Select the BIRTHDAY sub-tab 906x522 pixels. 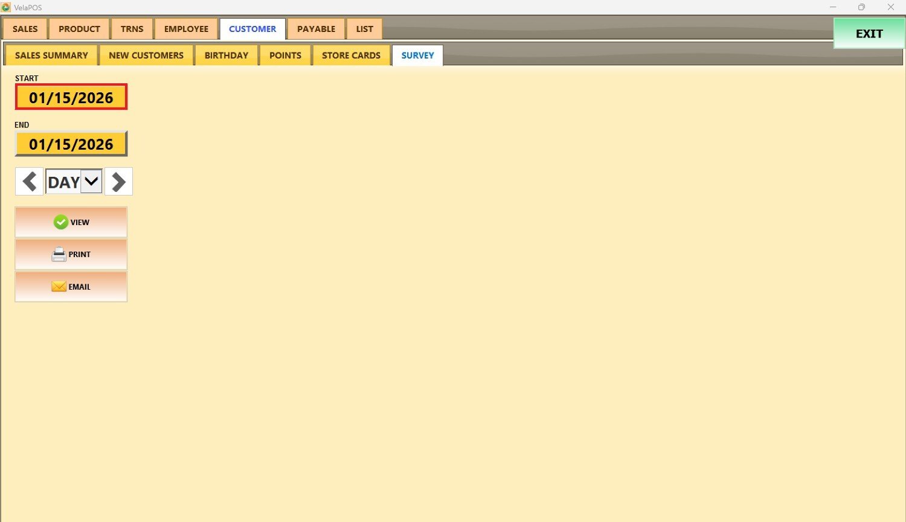pos(226,56)
